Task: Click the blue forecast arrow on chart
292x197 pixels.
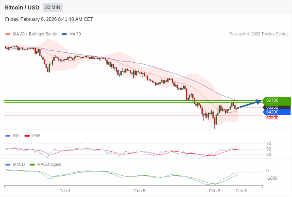Action: pos(250,104)
